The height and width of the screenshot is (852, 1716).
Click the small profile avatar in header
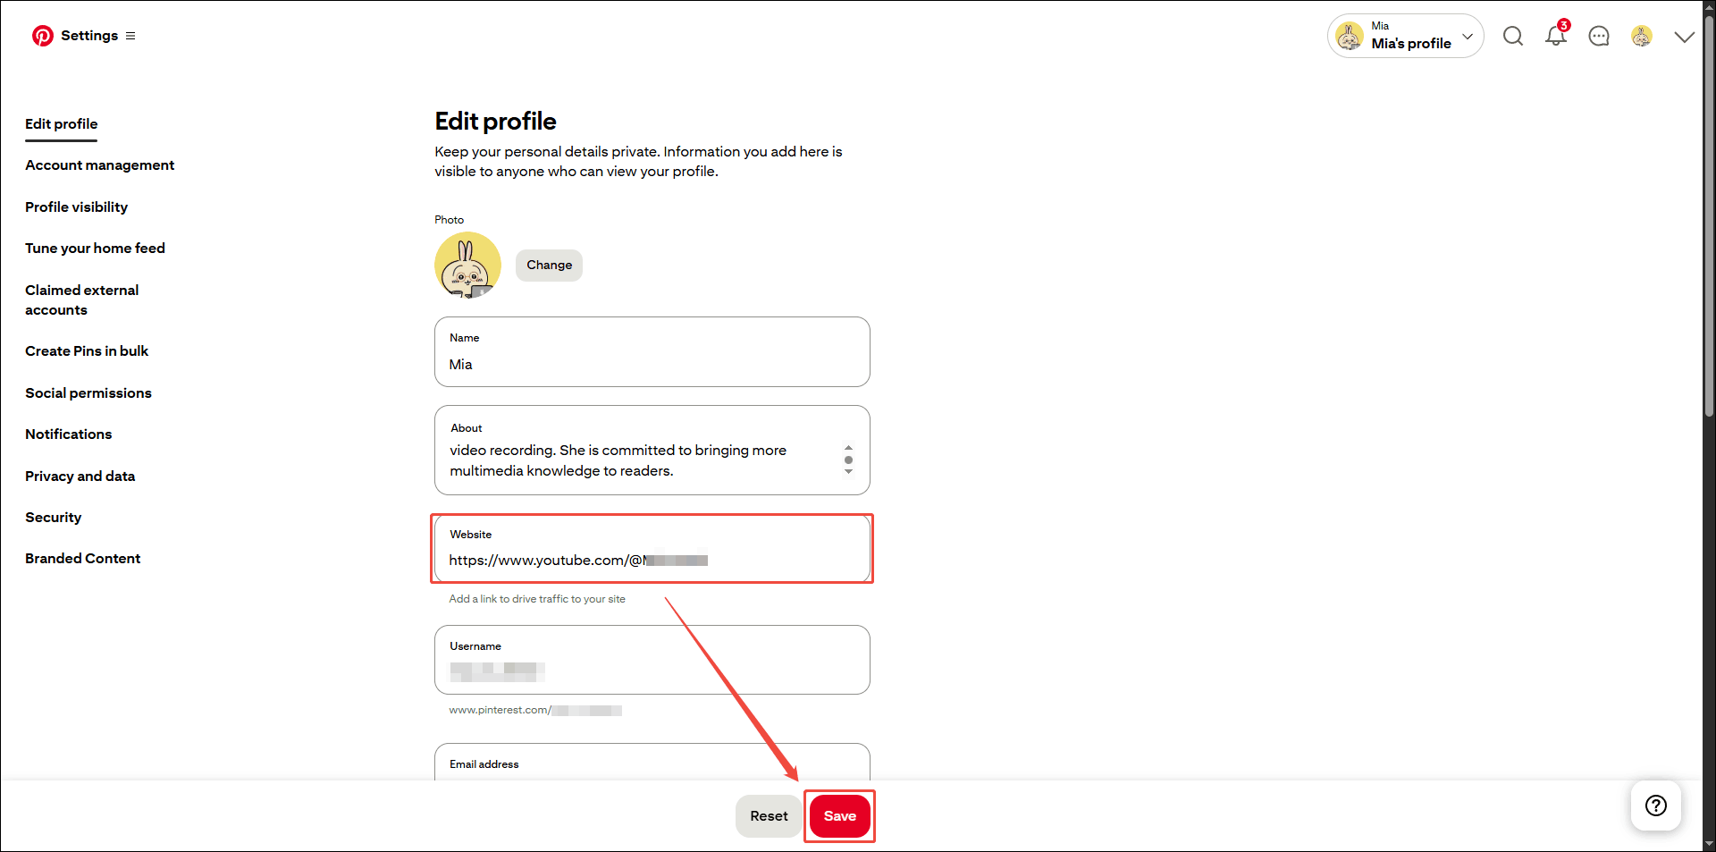(x=1642, y=36)
